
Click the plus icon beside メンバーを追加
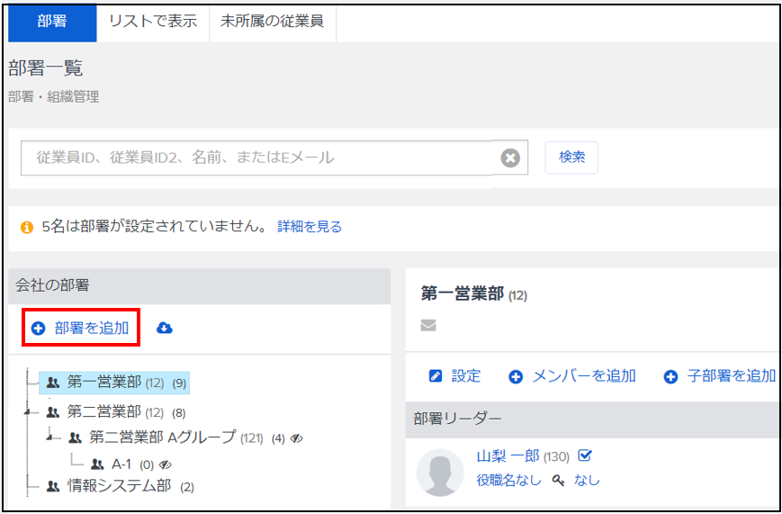click(x=516, y=377)
